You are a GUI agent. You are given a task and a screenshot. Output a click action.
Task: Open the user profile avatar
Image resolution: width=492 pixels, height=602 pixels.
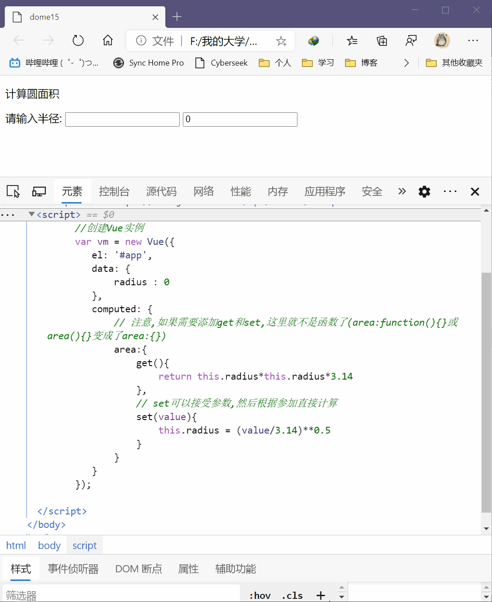click(x=442, y=41)
